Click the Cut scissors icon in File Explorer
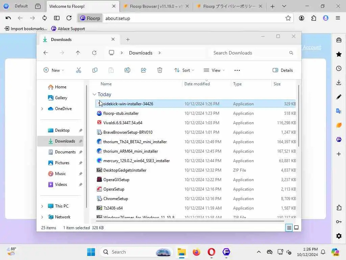Screen dimensions: 346x260 pos(78,70)
